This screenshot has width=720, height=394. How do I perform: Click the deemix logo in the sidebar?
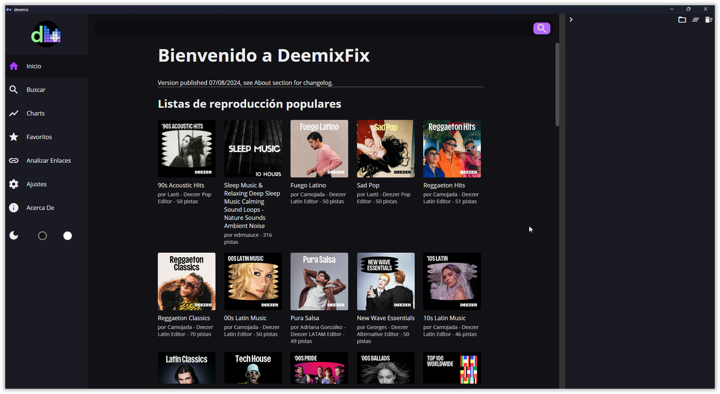[x=46, y=34]
